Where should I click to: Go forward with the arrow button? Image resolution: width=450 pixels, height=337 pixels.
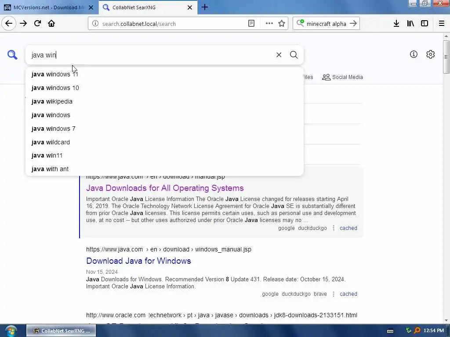[x=23, y=24]
